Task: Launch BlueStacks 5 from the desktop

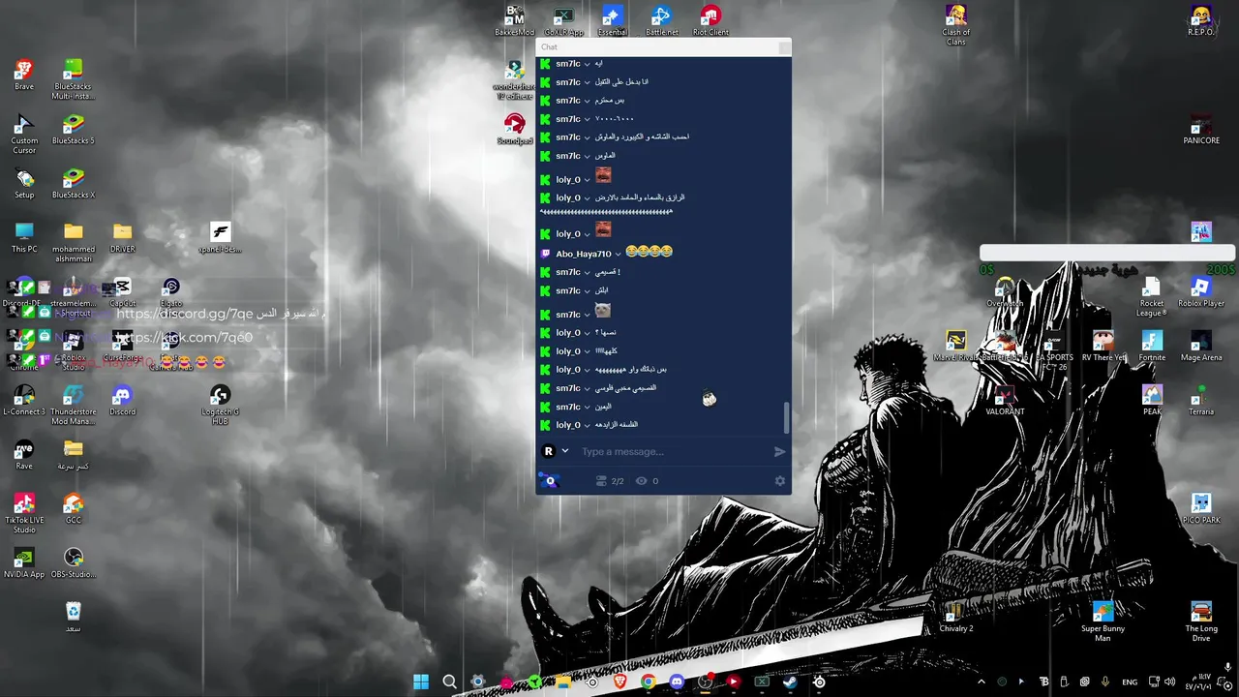Action: tap(74, 129)
